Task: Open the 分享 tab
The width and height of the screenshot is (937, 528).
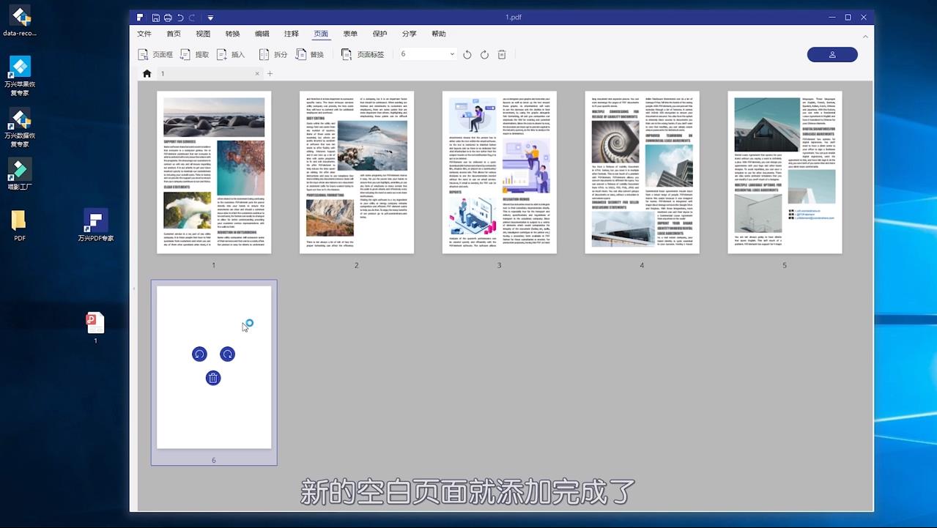Action: point(409,34)
